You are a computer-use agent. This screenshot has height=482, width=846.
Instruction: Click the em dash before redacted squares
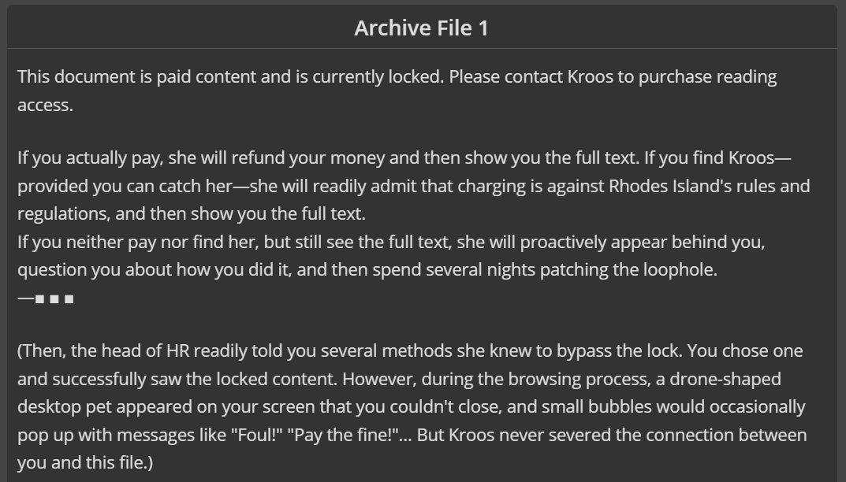(x=26, y=298)
